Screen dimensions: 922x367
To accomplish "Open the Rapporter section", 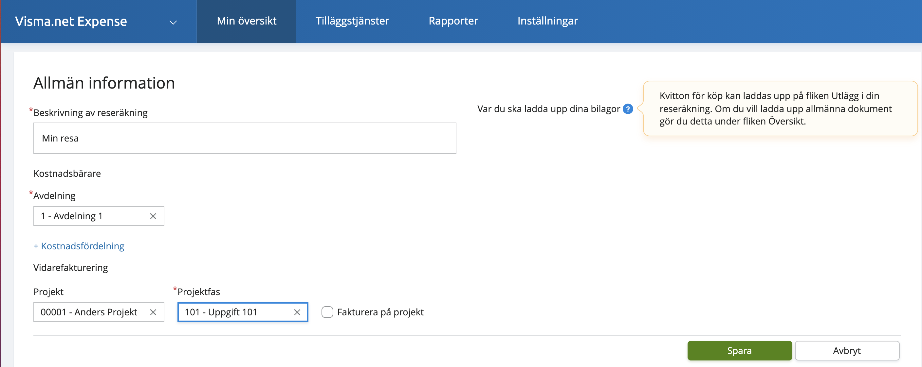I will coord(453,21).
